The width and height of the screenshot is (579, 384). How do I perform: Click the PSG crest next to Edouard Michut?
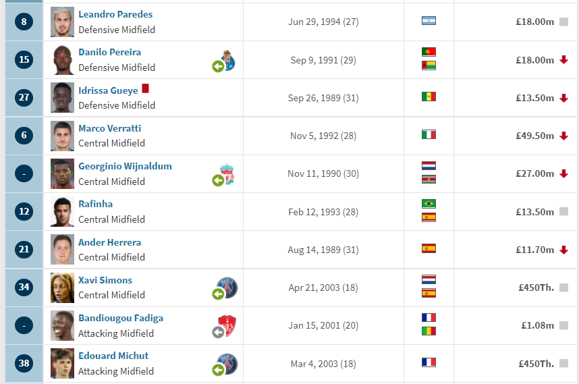pyautogui.click(x=227, y=364)
